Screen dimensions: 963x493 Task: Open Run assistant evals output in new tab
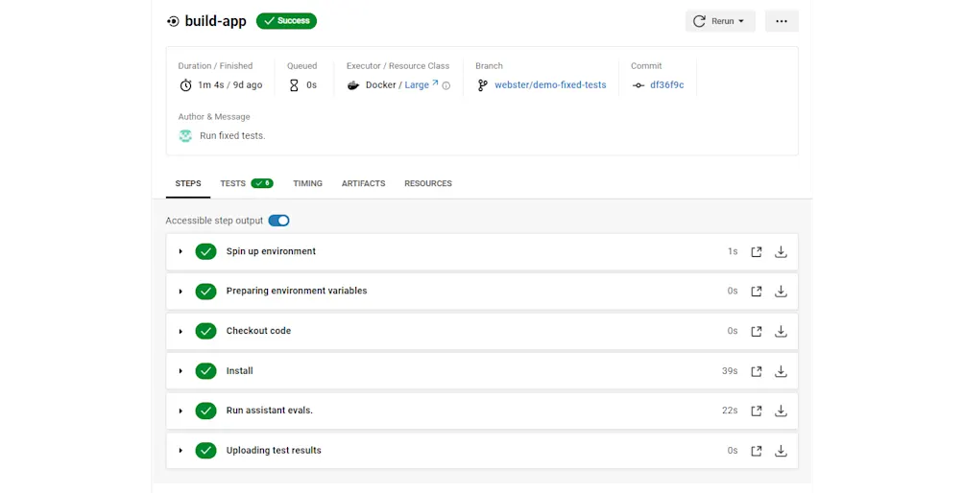pyautogui.click(x=756, y=411)
